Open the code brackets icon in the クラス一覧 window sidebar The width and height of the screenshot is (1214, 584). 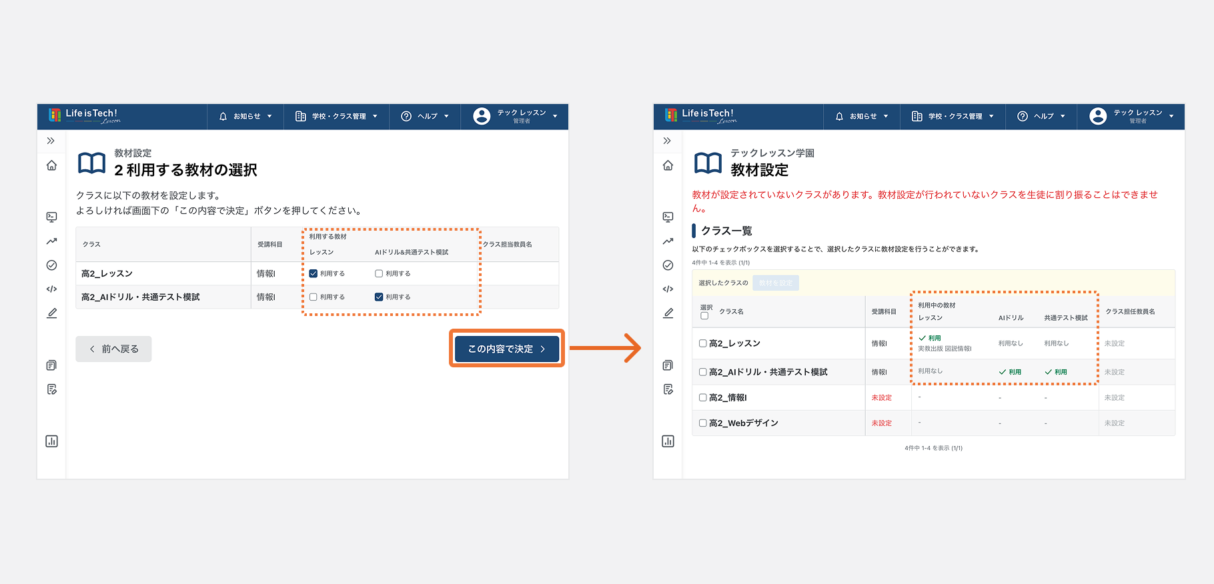tap(668, 289)
